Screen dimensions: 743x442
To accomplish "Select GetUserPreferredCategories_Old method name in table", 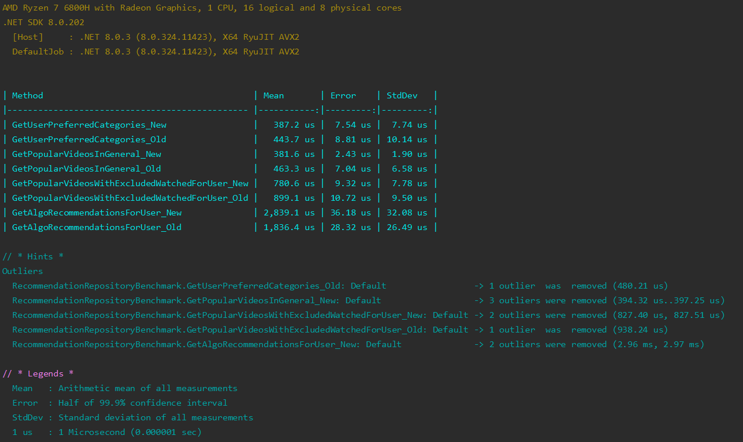I will point(89,139).
